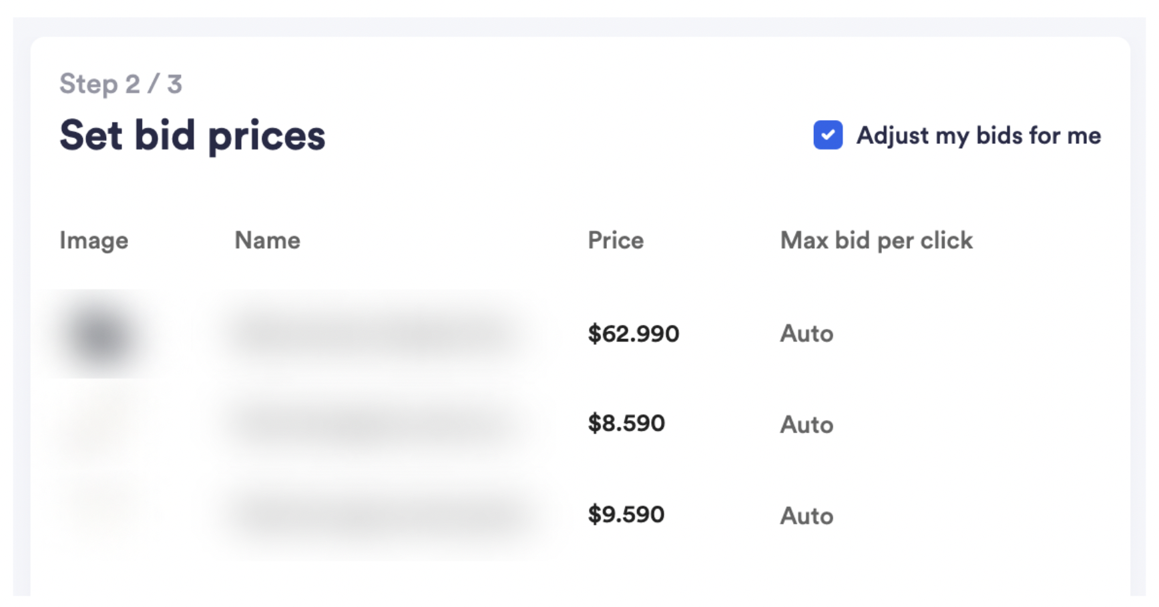Image resolution: width=1159 pixels, height=607 pixels.
Task: Select the blurred name of the $8.590 product
Action: pyautogui.click(x=374, y=424)
